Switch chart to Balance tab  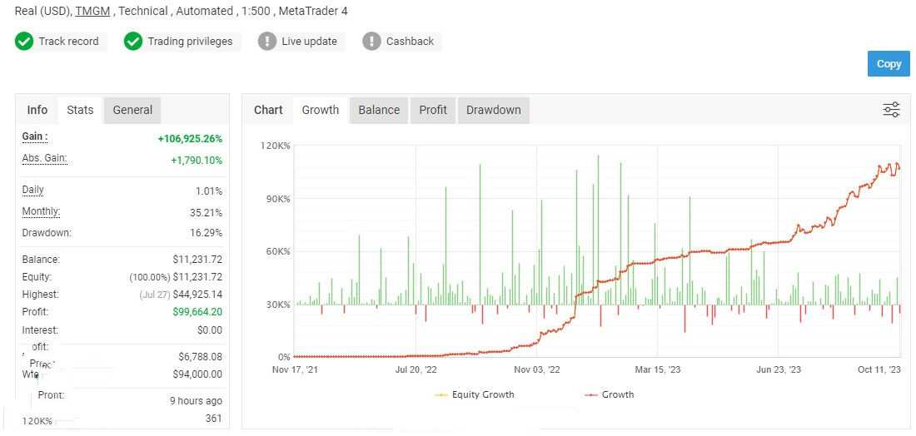379,110
